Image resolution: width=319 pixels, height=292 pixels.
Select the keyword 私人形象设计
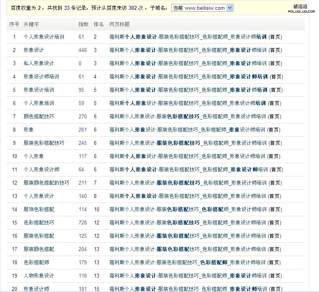tap(39, 63)
